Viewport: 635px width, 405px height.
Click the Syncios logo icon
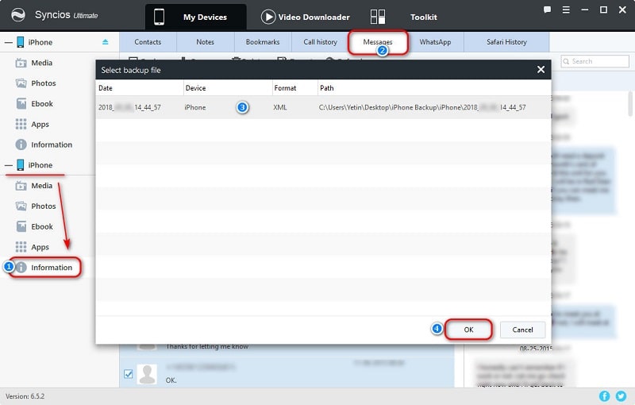pyautogui.click(x=18, y=15)
